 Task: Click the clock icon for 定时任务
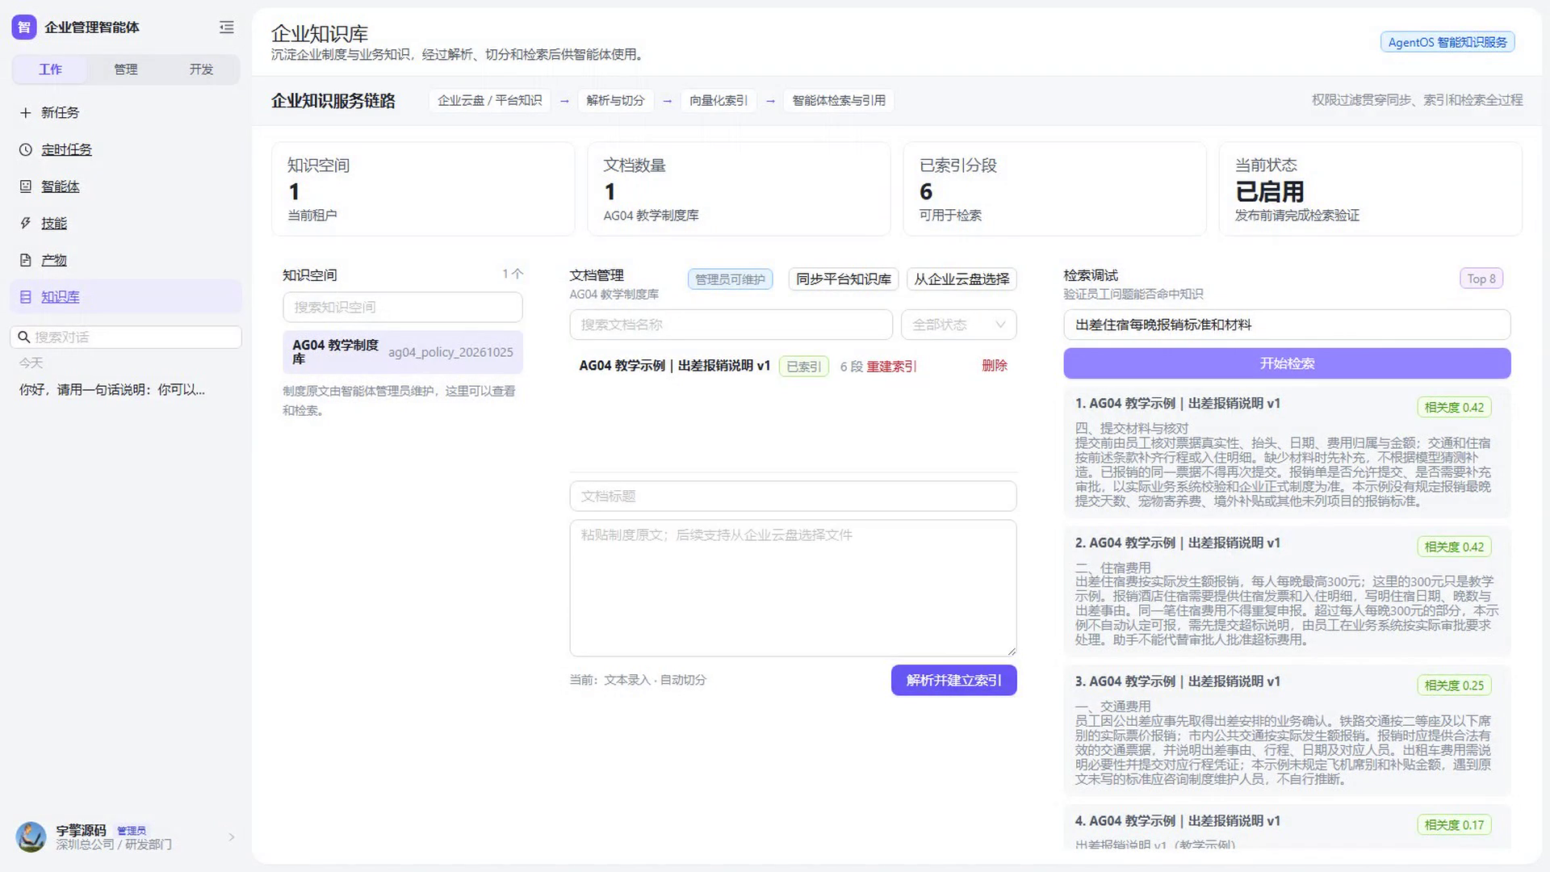click(x=26, y=149)
